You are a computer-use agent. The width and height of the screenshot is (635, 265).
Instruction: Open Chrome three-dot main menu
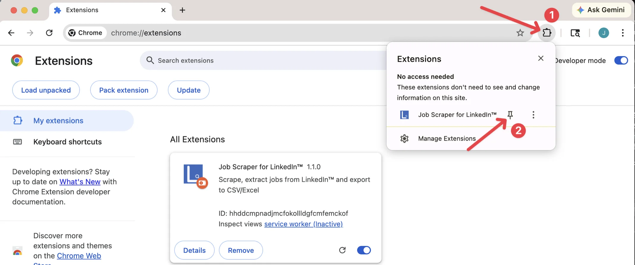pyautogui.click(x=623, y=33)
